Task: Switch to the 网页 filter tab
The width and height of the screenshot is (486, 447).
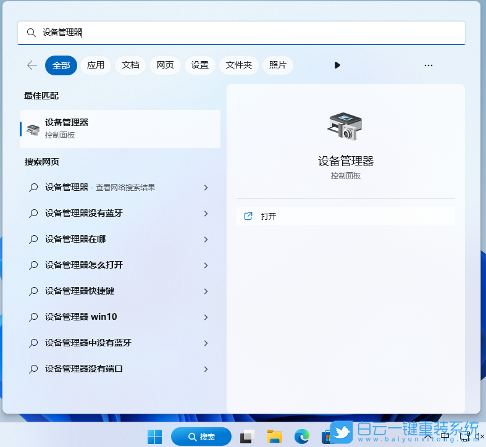Action: [x=165, y=65]
